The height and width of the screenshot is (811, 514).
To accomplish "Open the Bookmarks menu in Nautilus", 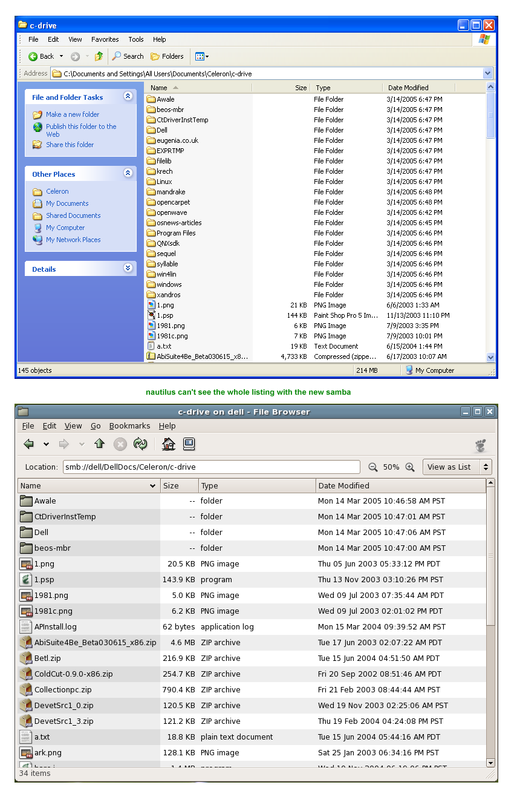I will coord(129,426).
